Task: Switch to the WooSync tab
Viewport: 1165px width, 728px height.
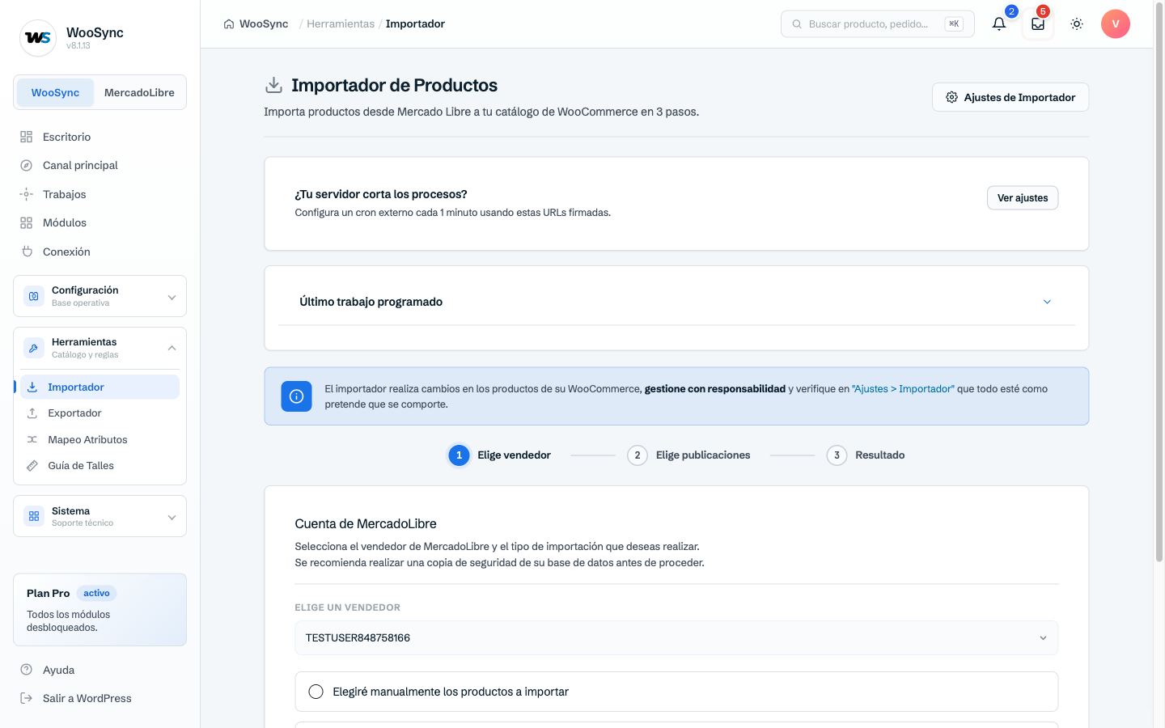Action: click(55, 92)
